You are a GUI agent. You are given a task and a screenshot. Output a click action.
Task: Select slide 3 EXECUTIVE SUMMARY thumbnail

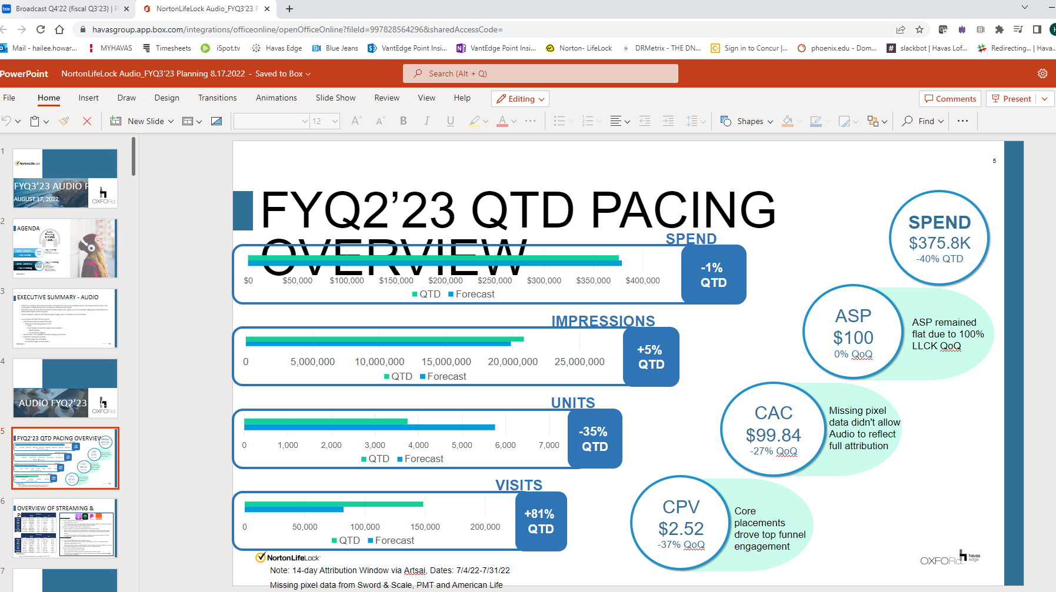(65, 318)
